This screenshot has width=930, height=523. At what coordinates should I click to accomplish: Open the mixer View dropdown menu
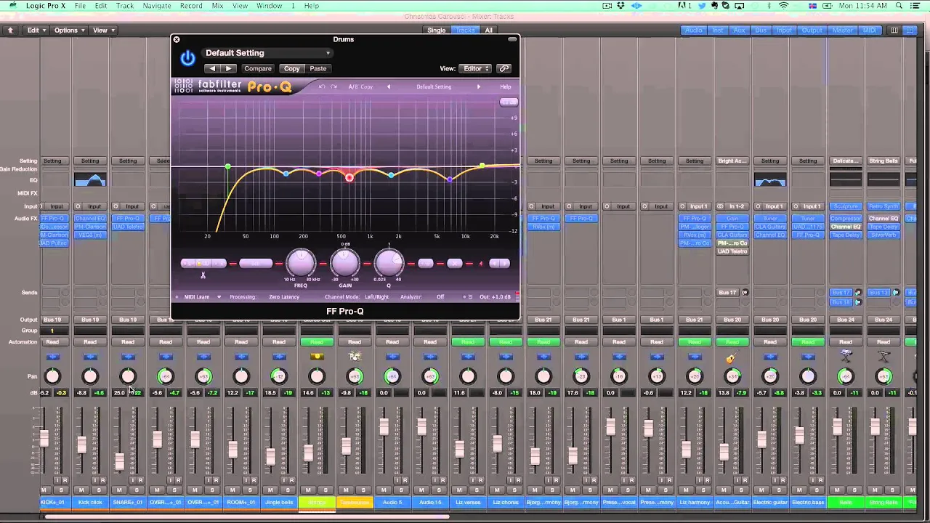102,31
